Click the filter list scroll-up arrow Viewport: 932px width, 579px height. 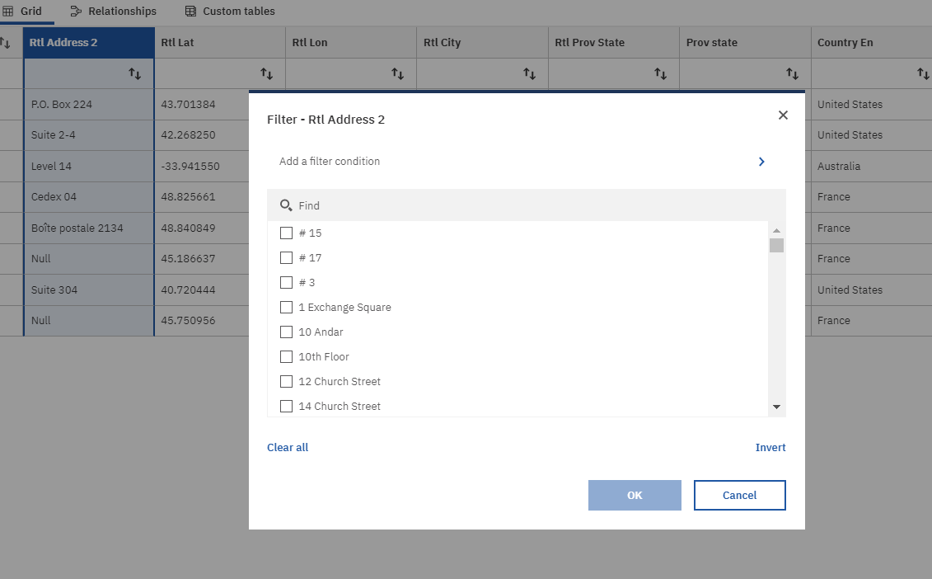pyautogui.click(x=776, y=230)
